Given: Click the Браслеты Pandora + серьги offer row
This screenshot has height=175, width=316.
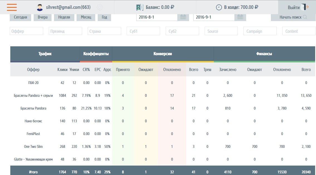Looking at the screenshot, I should pos(33,95).
